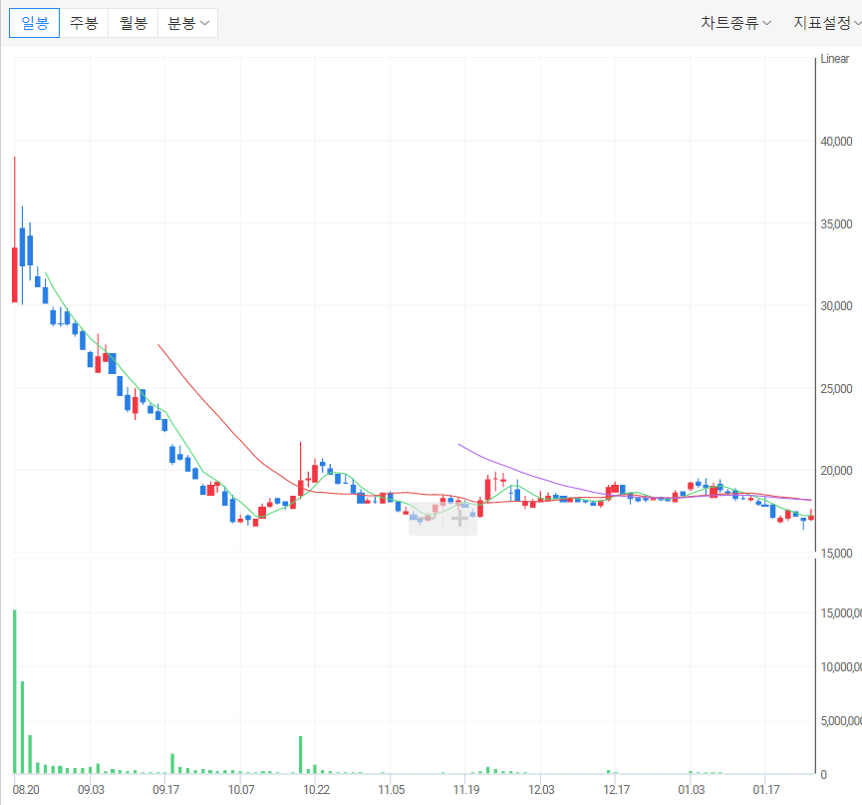
Task: Click the 40,000 price axis label
Action: point(836,142)
